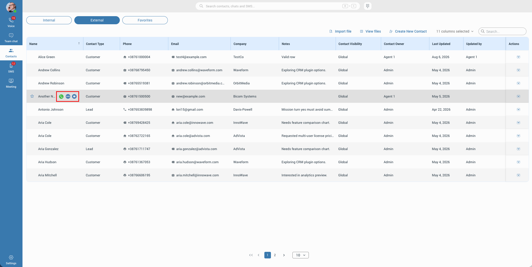Click the contacts table Search field
This screenshot has width=532, height=267.
(x=502, y=31)
